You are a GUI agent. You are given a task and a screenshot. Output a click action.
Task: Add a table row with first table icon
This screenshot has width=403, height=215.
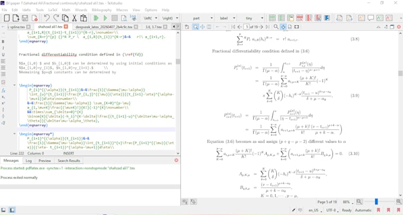(272, 18)
